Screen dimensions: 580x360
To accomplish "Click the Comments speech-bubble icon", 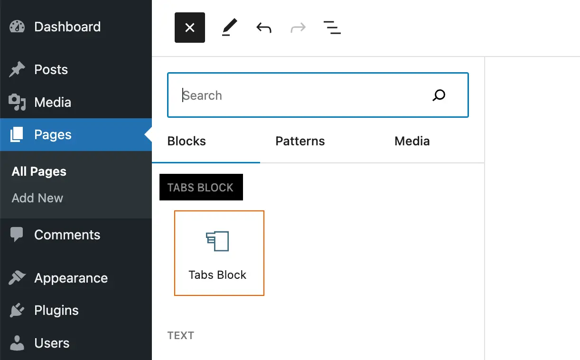I will [17, 234].
